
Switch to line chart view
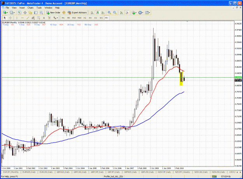(103, 12)
